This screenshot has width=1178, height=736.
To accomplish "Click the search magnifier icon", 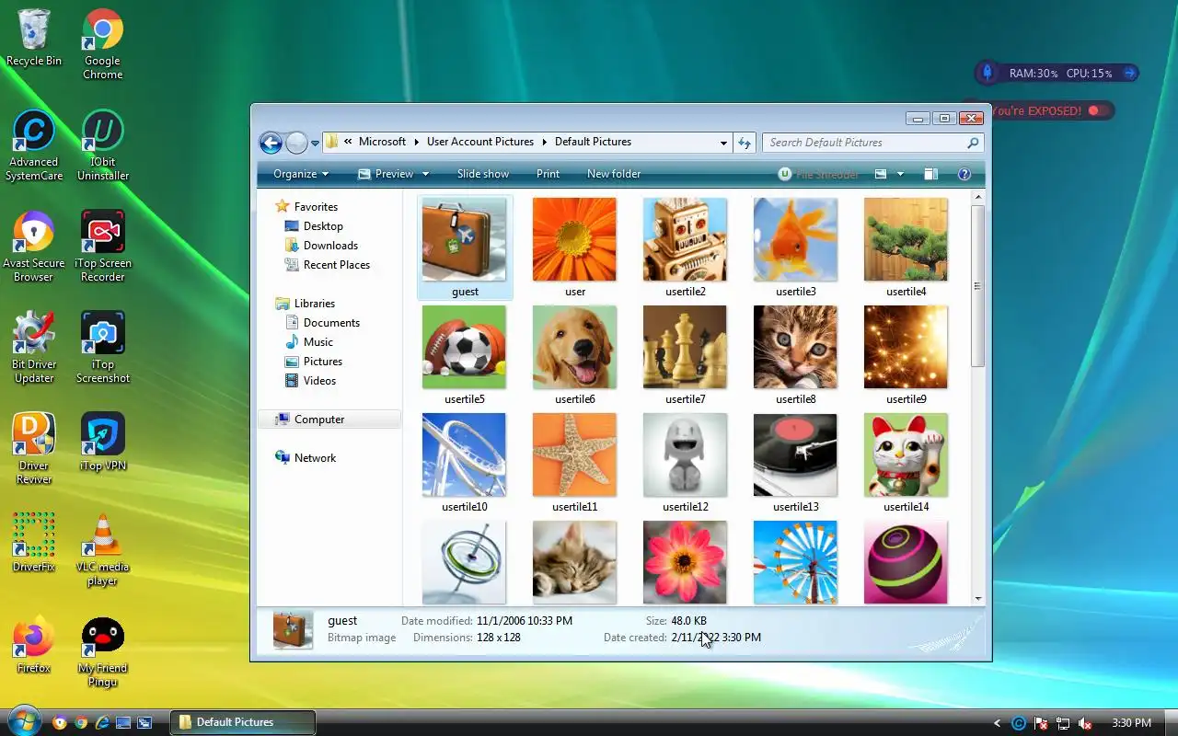I will pyautogui.click(x=973, y=143).
